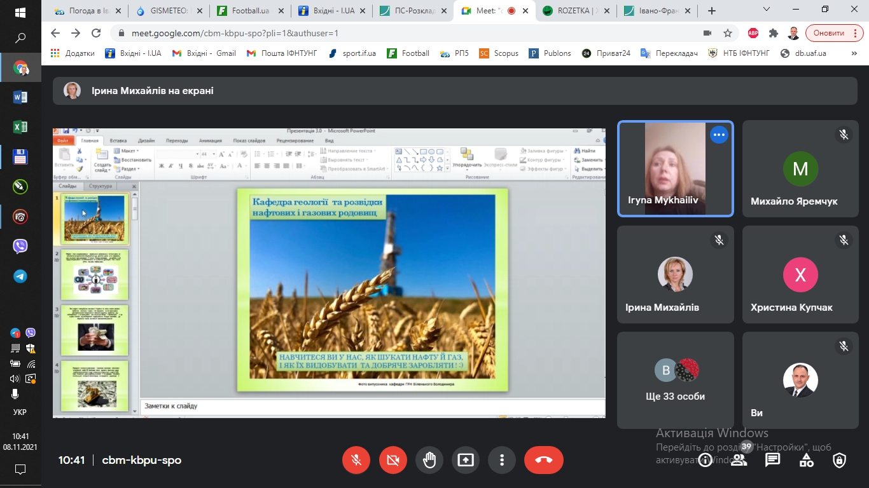Unmute microphone in the Meet call bar
Viewport: 869px width, 488px height.
pos(356,460)
